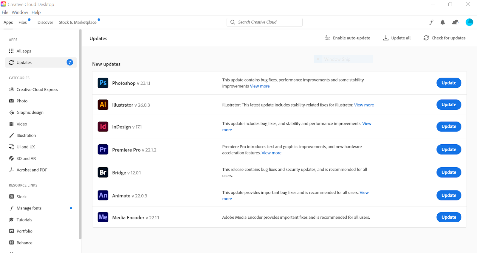Click the Illustrator app icon

(x=103, y=104)
